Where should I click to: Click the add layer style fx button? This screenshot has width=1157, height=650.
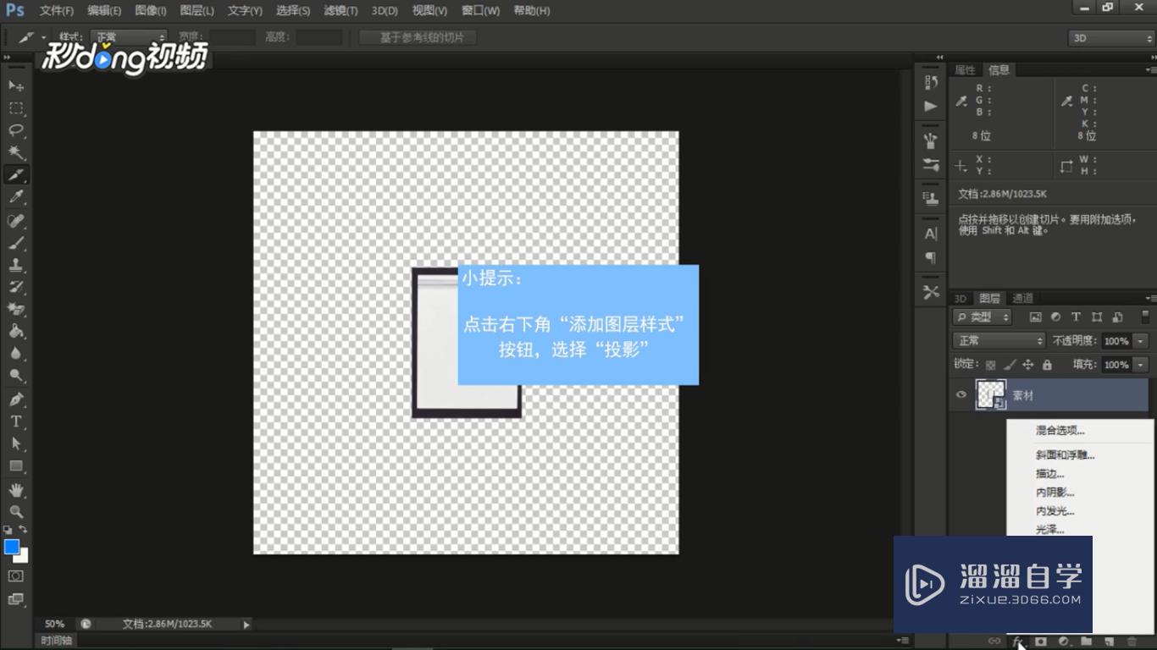pos(1018,642)
